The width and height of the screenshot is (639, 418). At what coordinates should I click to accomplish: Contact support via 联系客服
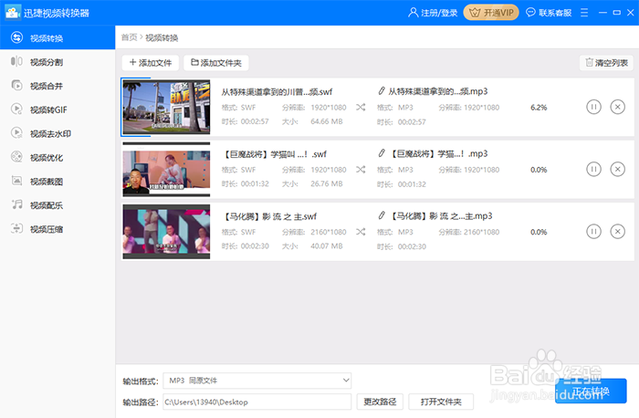549,13
